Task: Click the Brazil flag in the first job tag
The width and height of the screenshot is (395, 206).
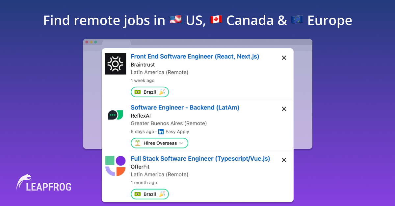Action: click(x=138, y=92)
